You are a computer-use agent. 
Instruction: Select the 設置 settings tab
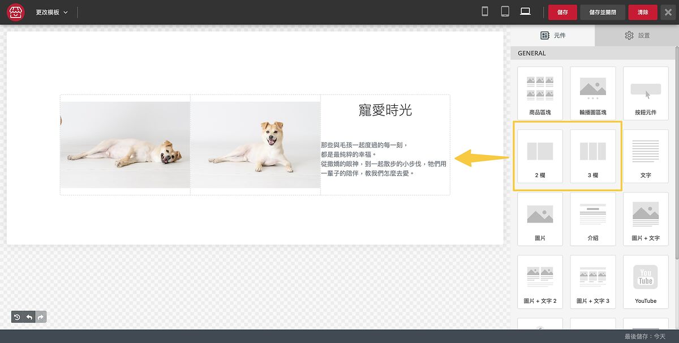point(637,35)
